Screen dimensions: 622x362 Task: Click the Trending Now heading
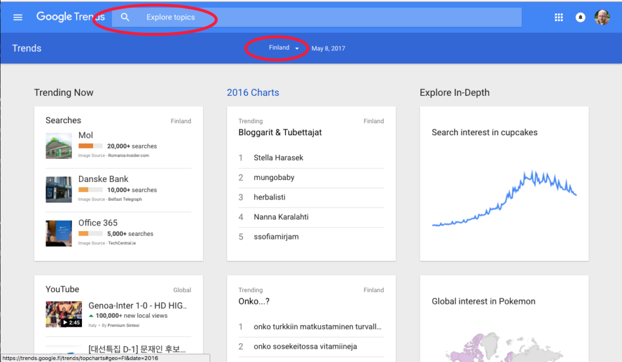coord(63,93)
